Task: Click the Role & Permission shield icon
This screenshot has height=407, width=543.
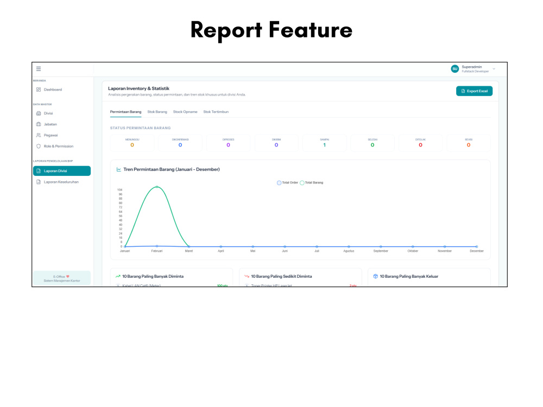Action: tap(39, 147)
